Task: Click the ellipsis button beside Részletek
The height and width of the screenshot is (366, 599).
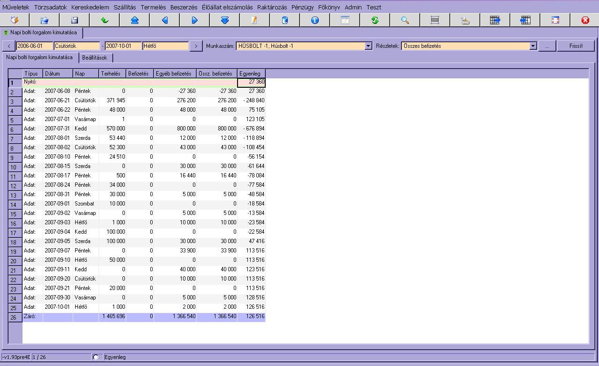Action: tap(547, 46)
